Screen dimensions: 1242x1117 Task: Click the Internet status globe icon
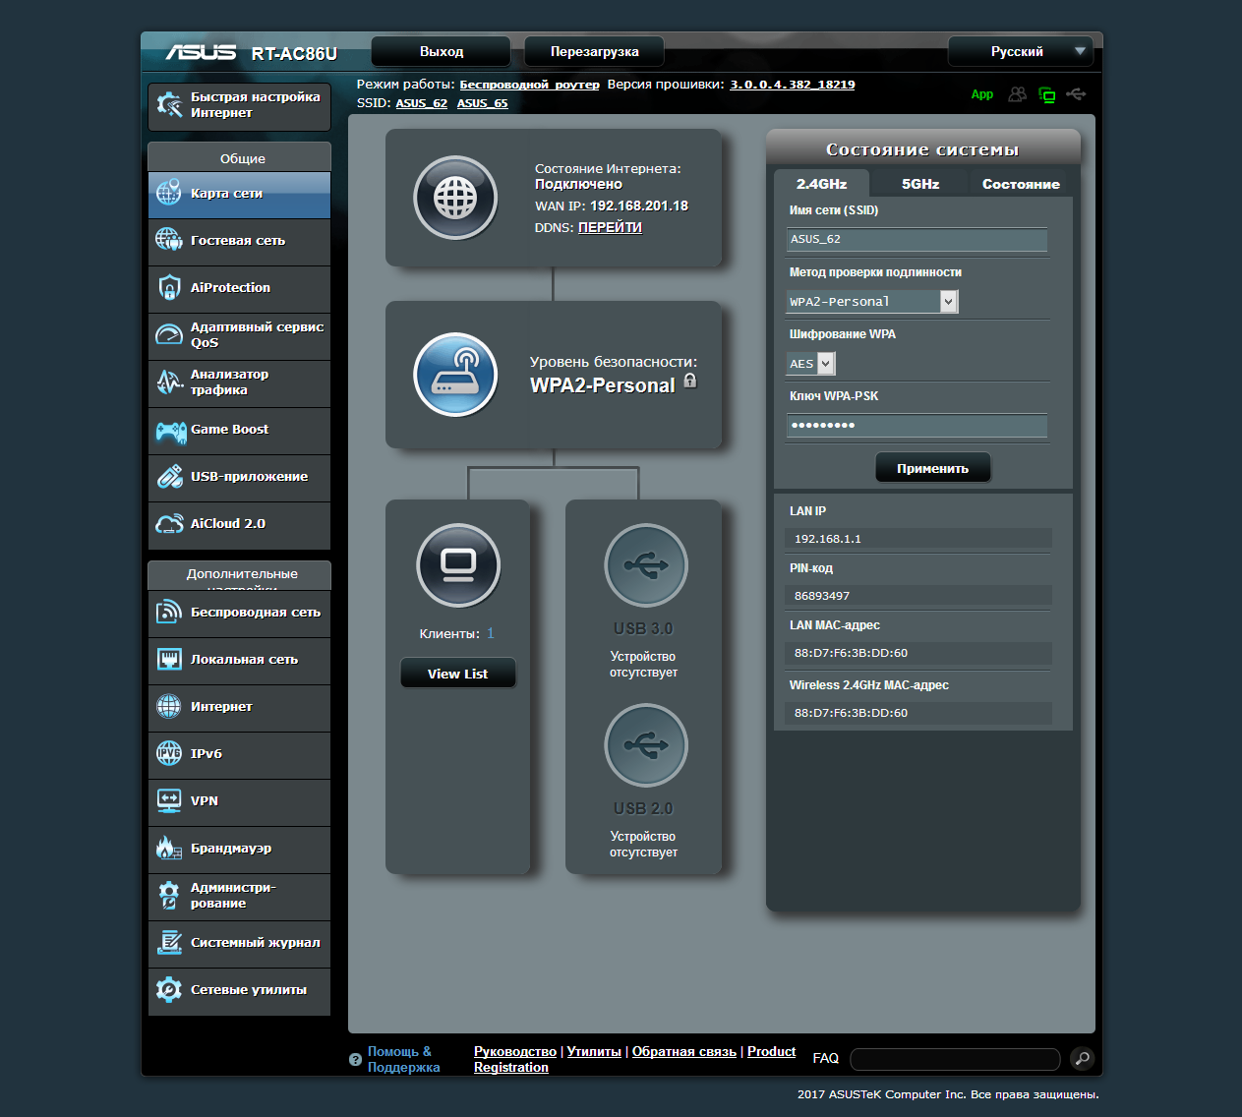(455, 198)
